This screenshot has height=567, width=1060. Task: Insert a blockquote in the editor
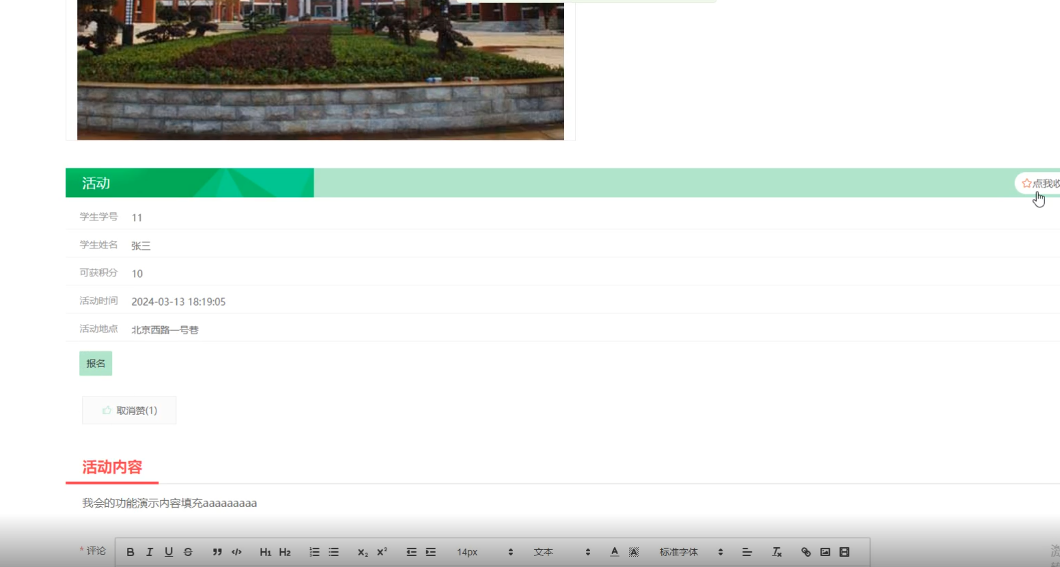(x=217, y=552)
